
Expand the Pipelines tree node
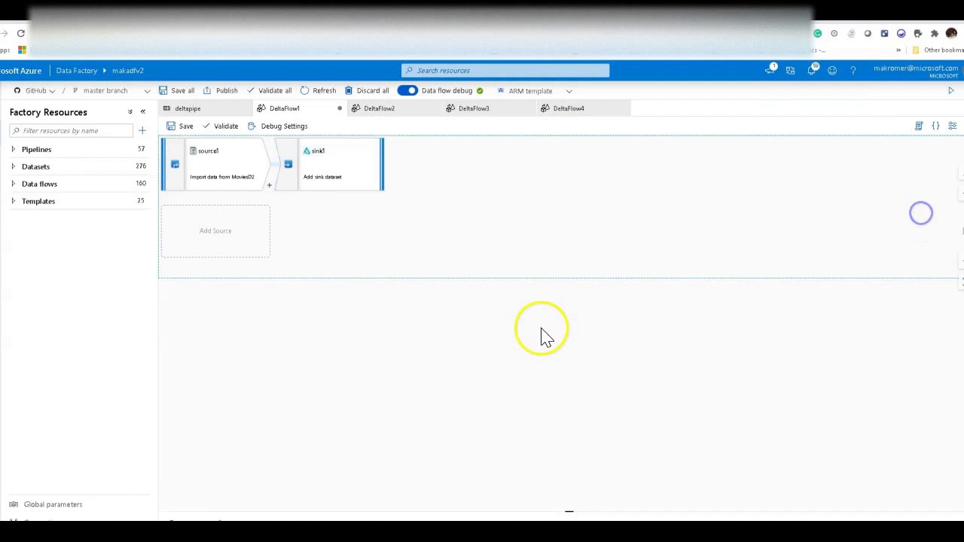[13, 149]
